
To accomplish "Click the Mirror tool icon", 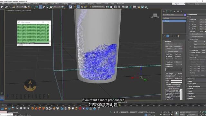I will (108, 7).
